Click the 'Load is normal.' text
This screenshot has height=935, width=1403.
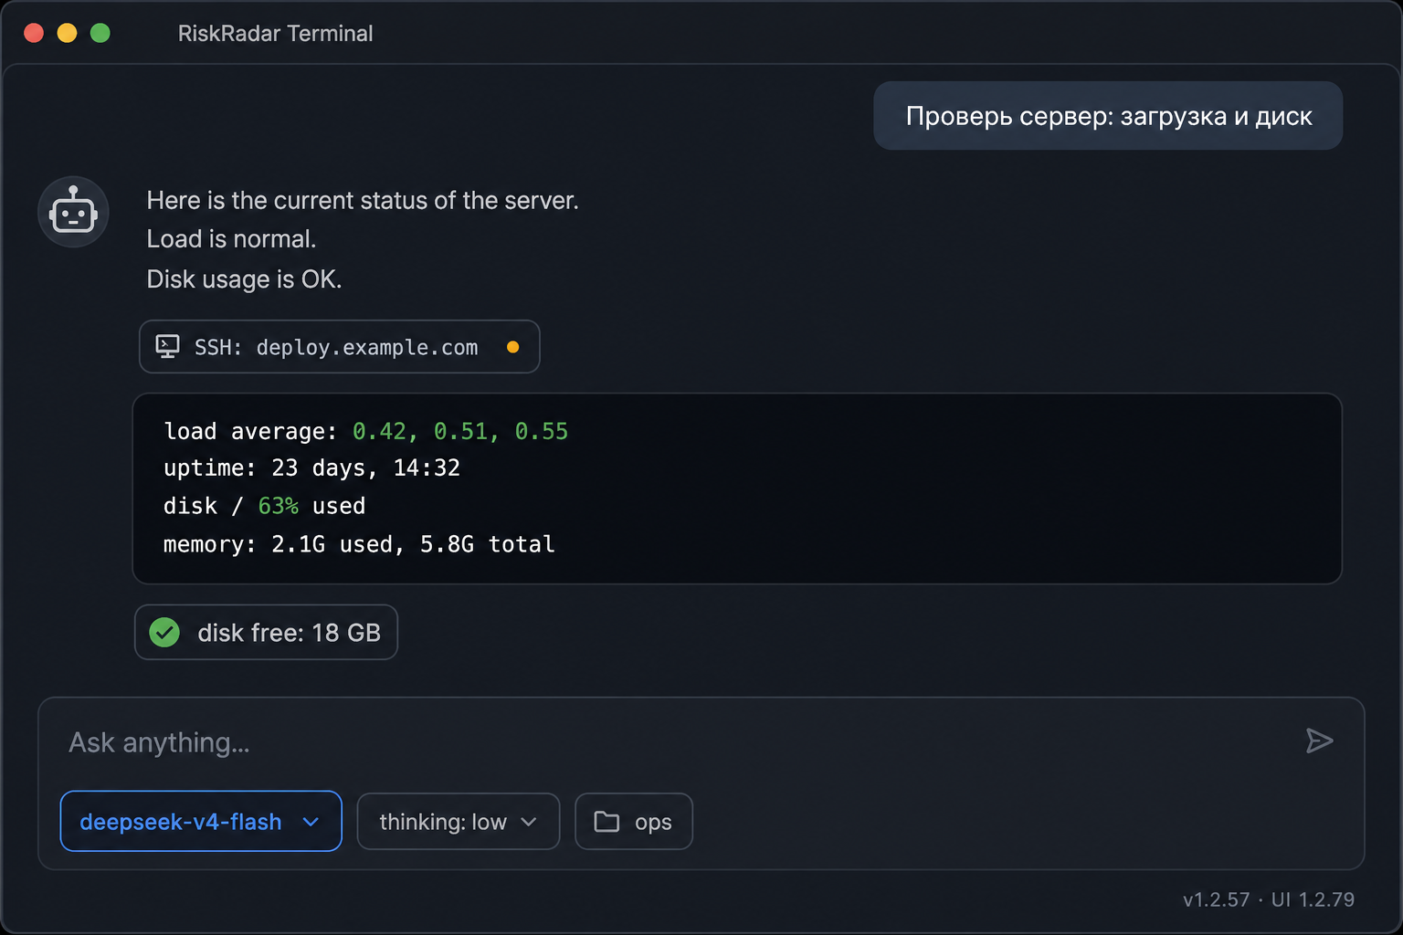[x=231, y=239]
